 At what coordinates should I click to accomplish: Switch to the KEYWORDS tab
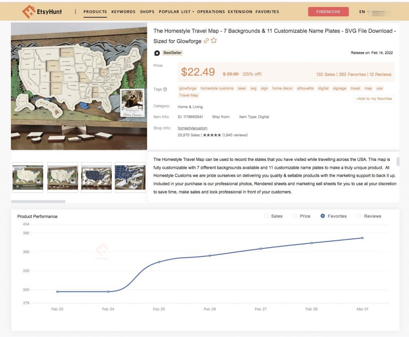point(123,12)
